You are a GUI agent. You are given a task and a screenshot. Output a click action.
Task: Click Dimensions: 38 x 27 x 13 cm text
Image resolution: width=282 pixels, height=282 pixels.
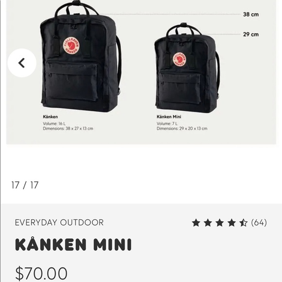tap(68, 128)
